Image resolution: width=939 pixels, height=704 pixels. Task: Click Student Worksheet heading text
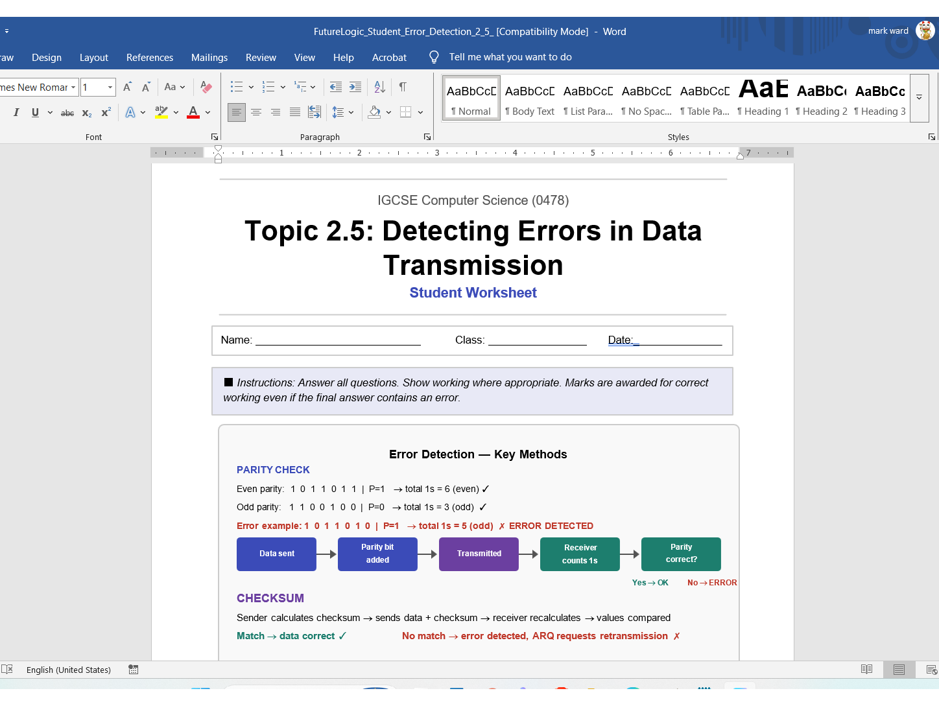click(473, 293)
